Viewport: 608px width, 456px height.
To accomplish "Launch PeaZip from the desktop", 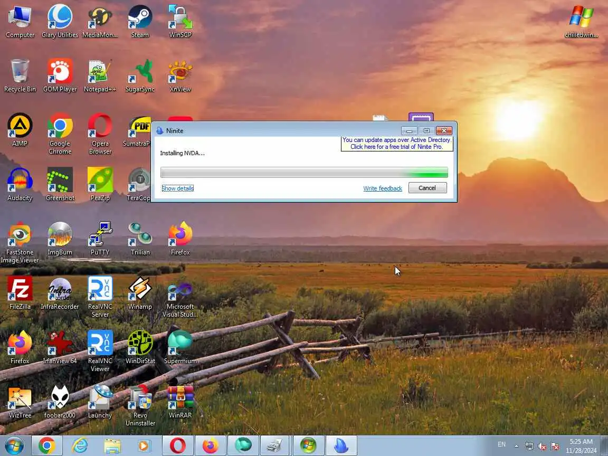I will point(100,184).
